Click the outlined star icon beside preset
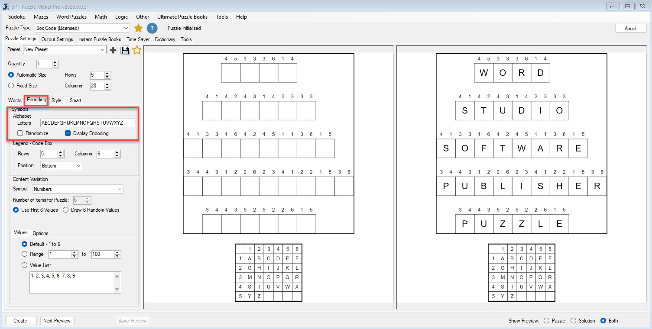652x329 pixels. (137, 50)
